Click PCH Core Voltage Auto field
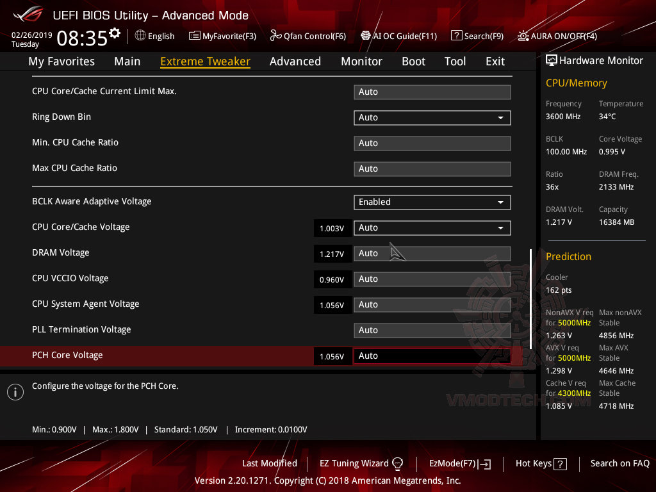656x492 pixels. [432, 356]
